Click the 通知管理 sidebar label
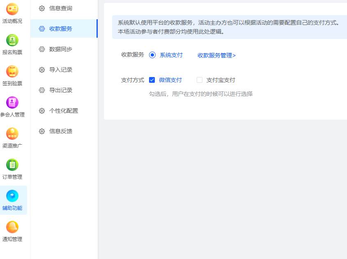Screen dimensions: 347x259 click(x=12, y=239)
